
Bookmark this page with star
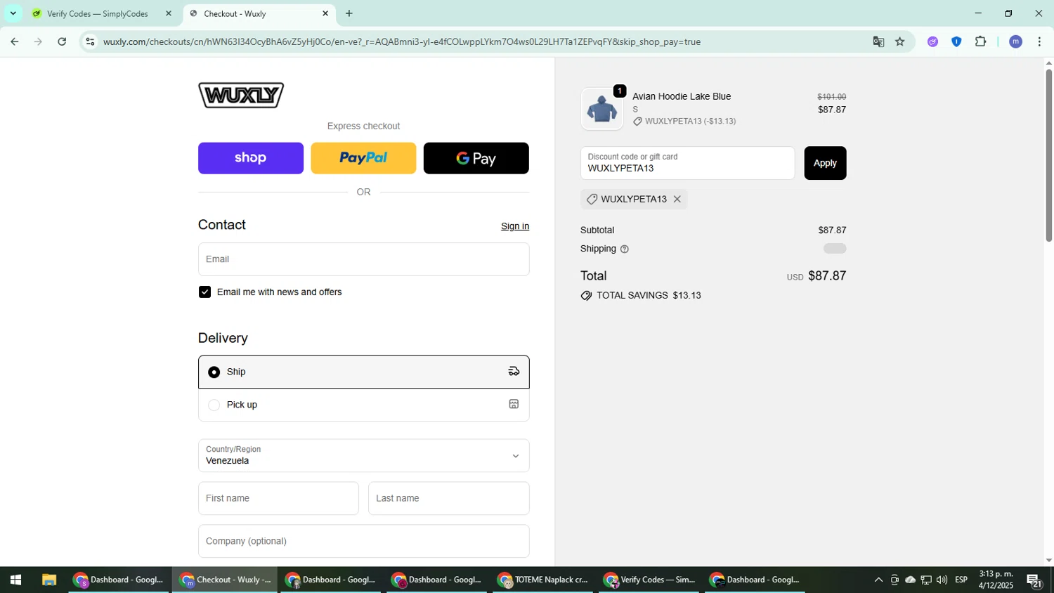(900, 42)
